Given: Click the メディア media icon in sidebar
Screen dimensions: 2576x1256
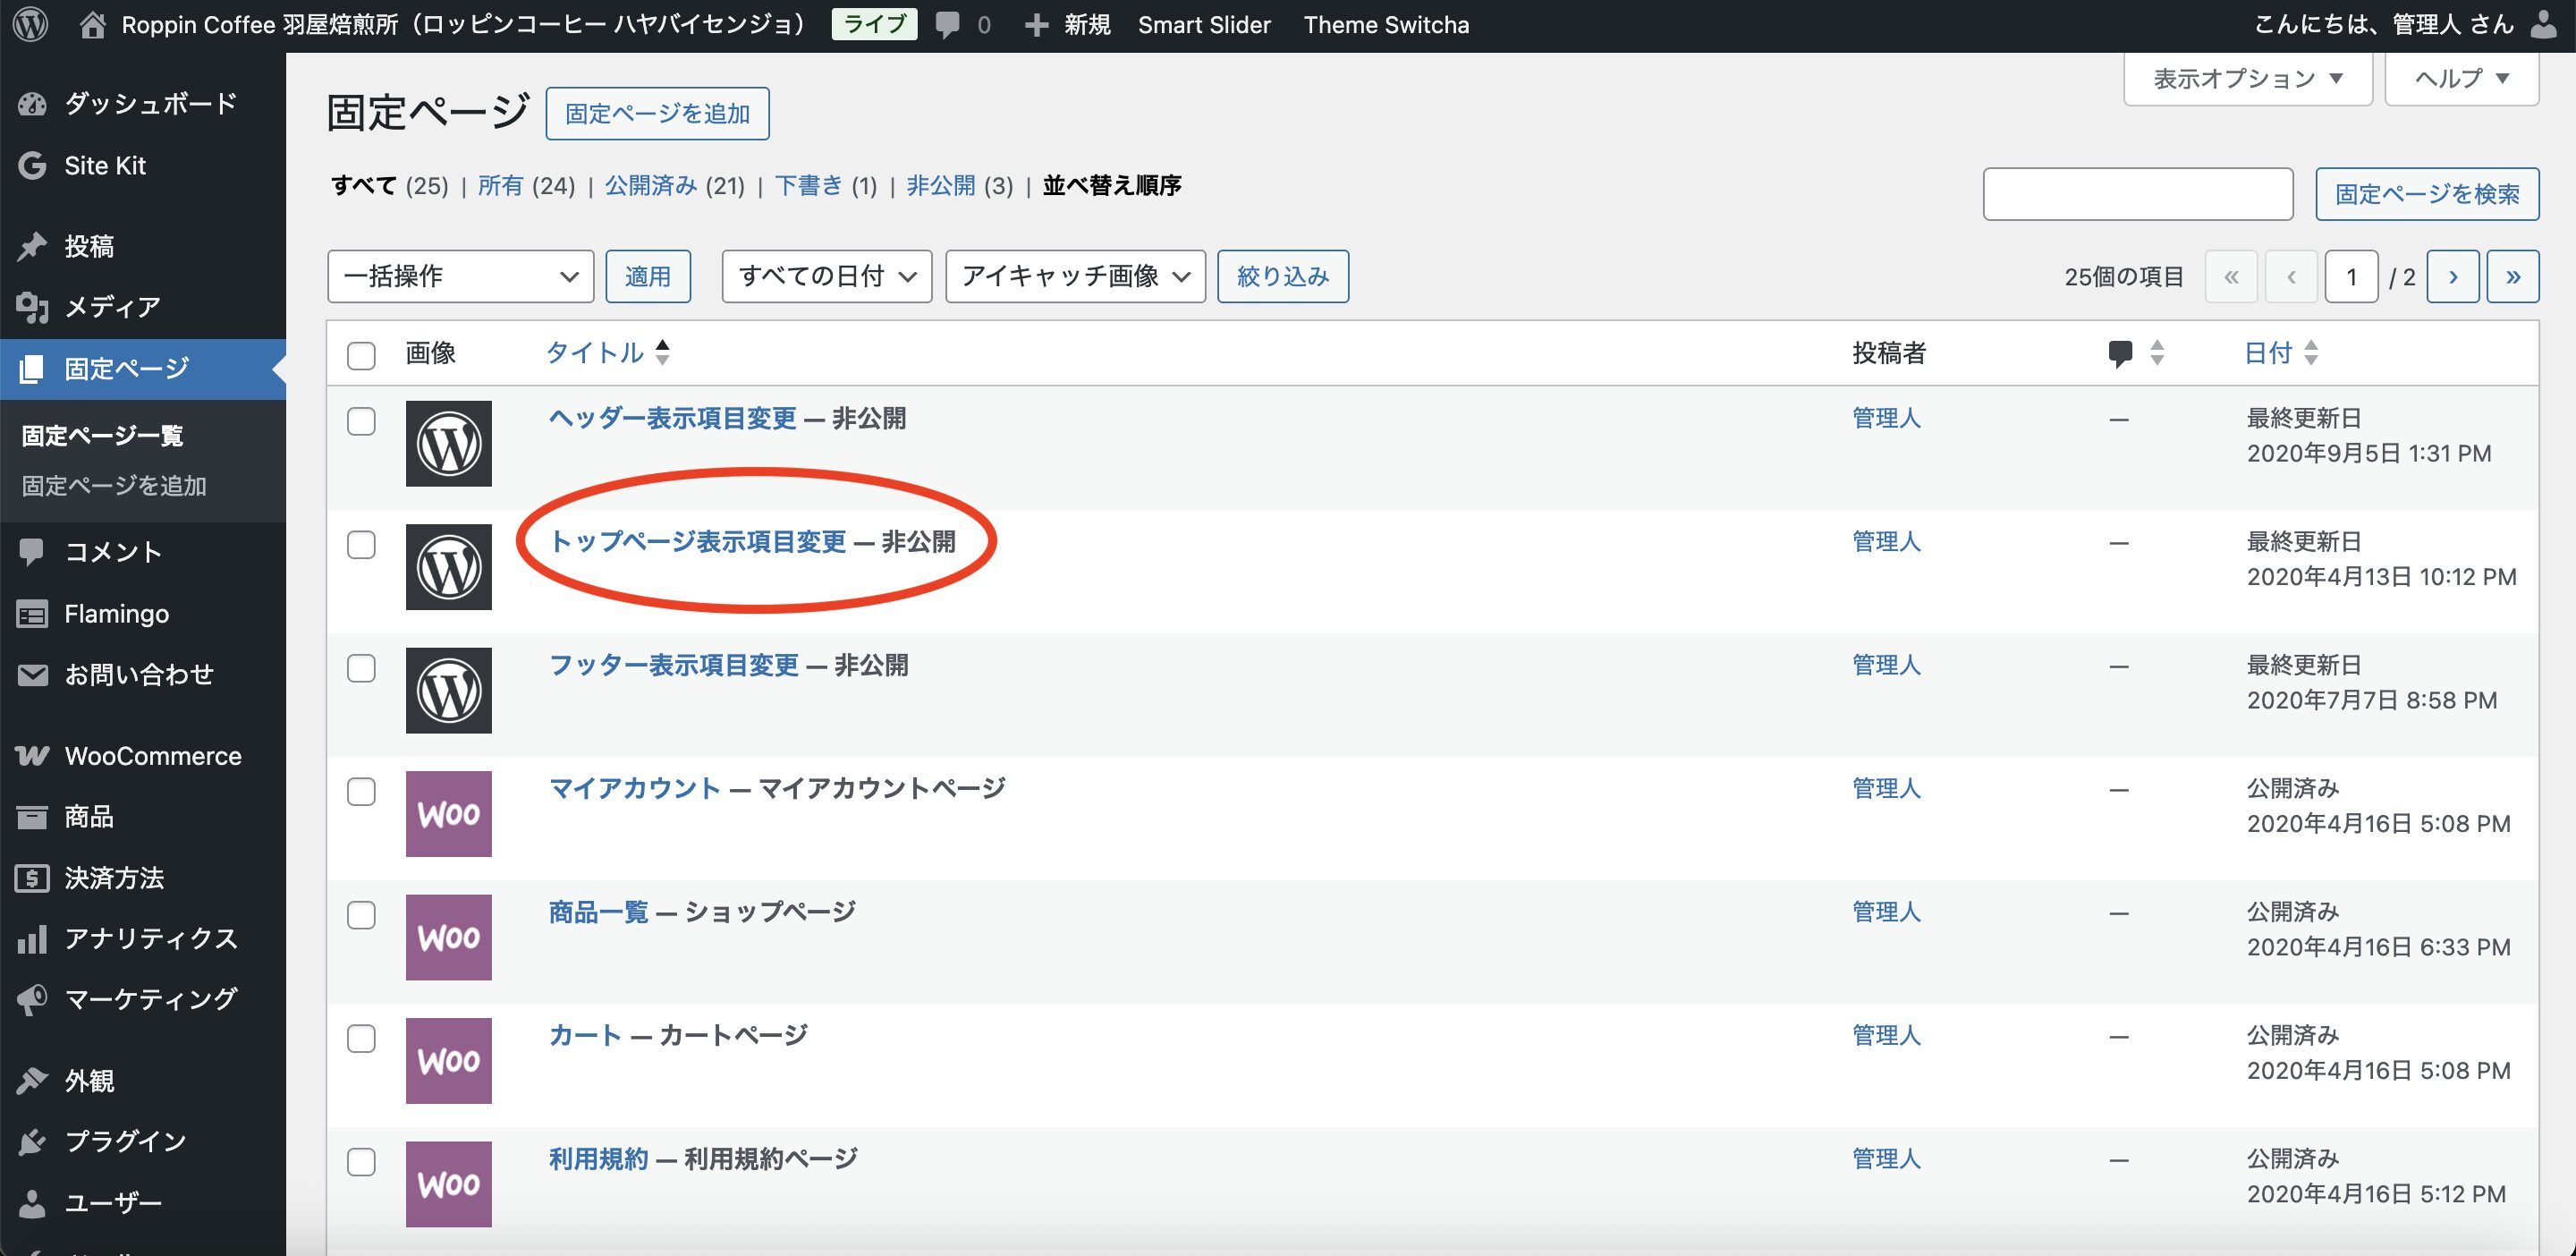Looking at the screenshot, I should pos(32,307).
